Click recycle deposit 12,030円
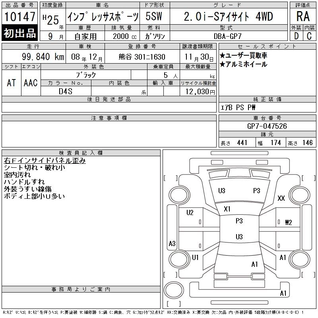This screenshot has width=318, height=318. 200,92
